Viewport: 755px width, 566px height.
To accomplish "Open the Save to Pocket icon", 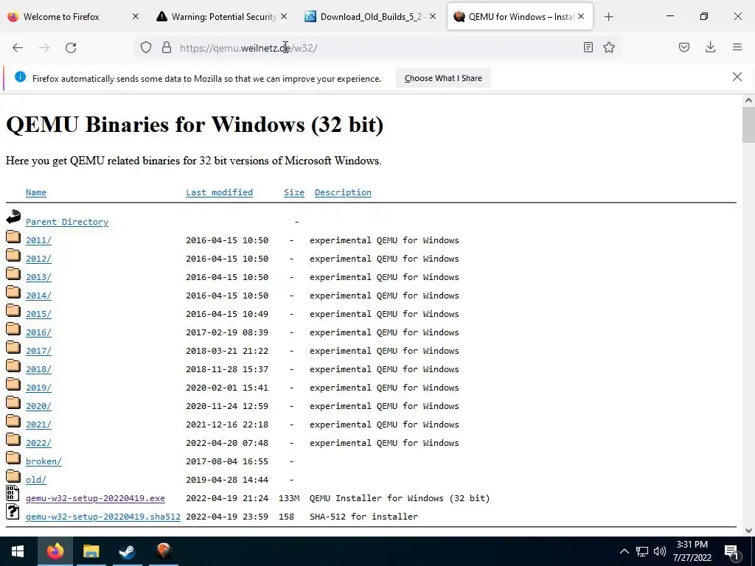I will coord(684,47).
